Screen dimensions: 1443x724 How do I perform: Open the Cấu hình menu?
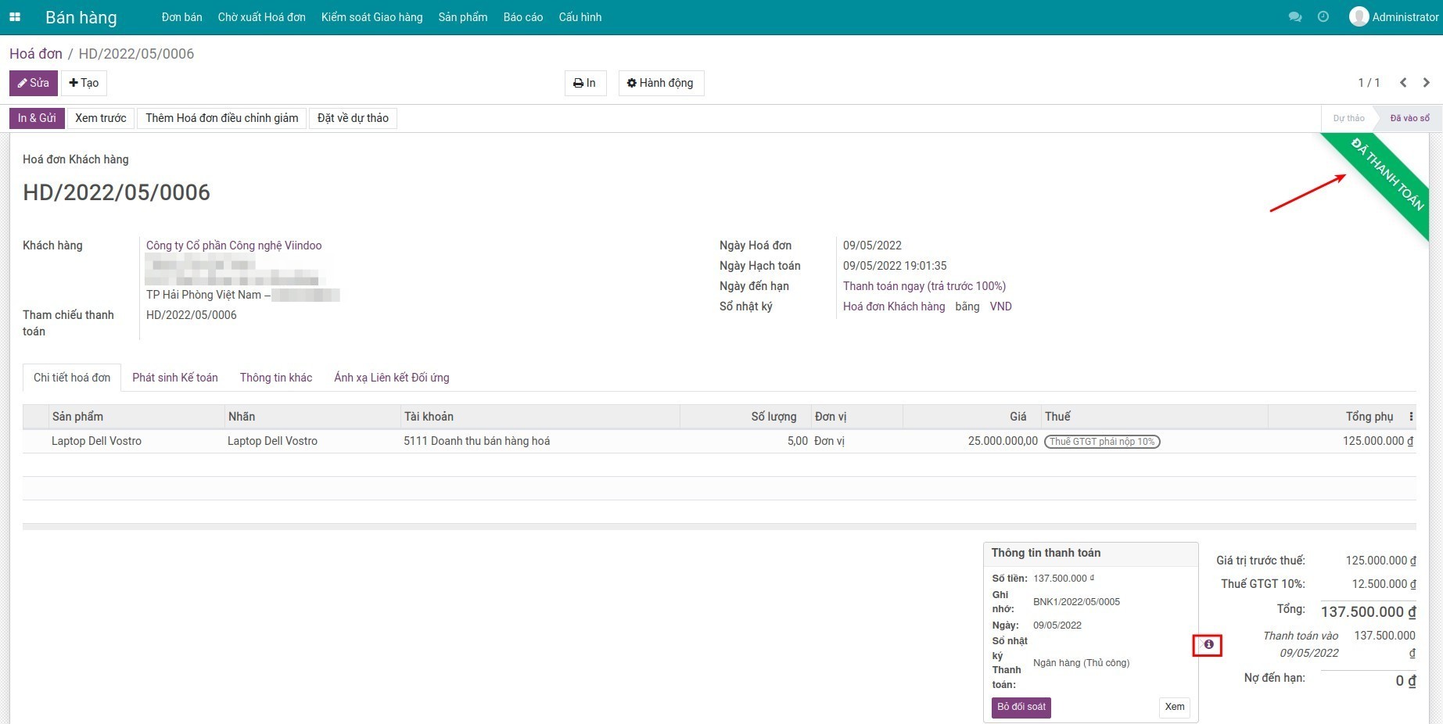tap(580, 17)
